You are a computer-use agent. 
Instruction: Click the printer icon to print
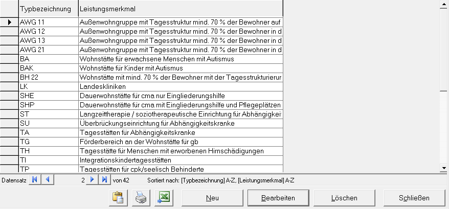(x=141, y=198)
